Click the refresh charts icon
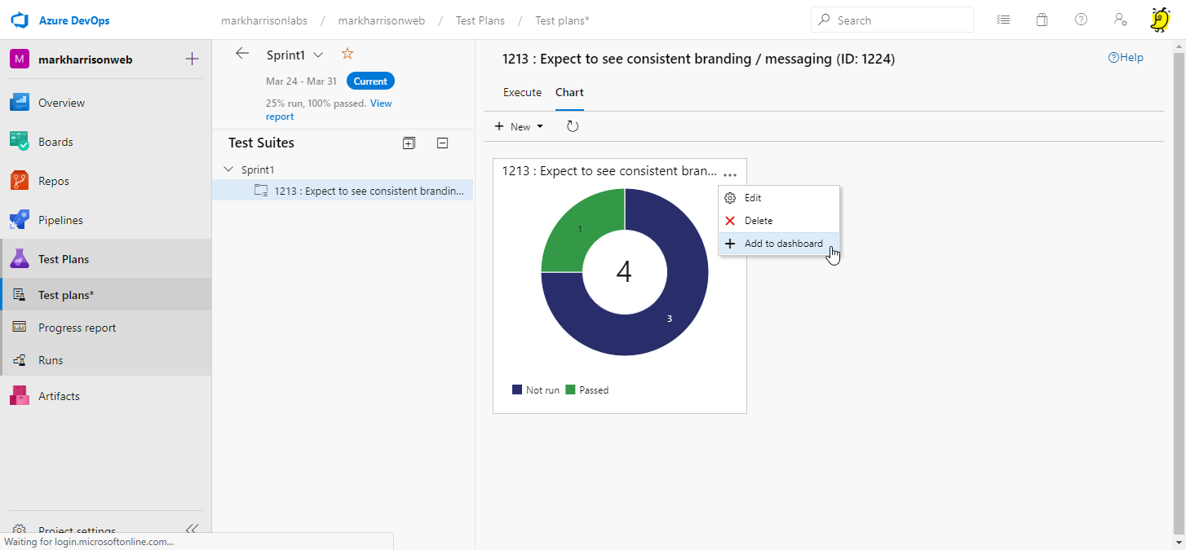This screenshot has width=1186, height=550. (573, 126)
